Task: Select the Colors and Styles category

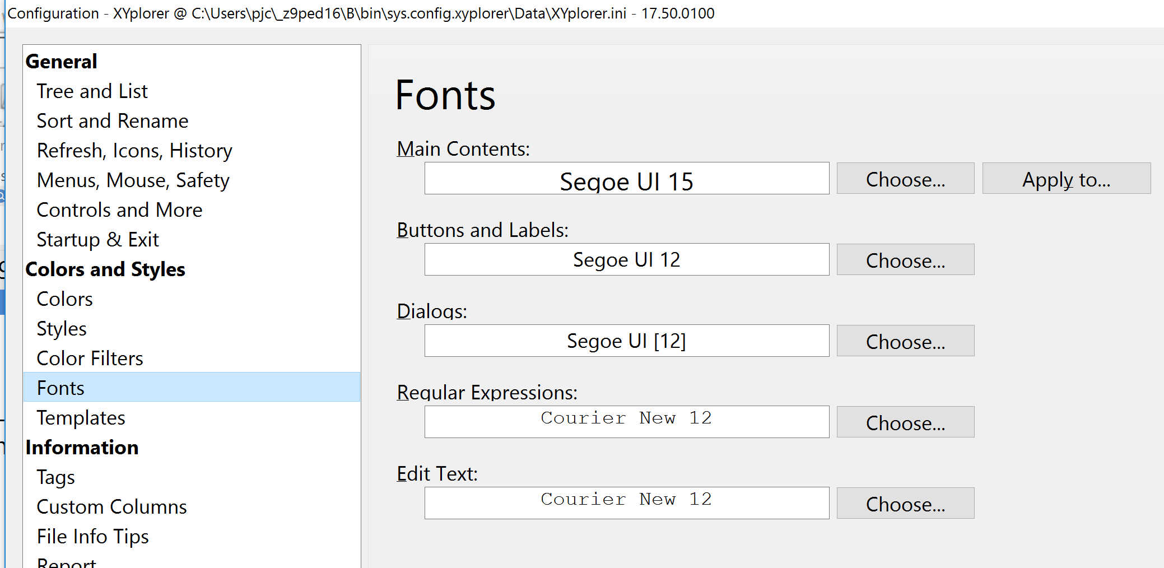Action: [105, 269]
